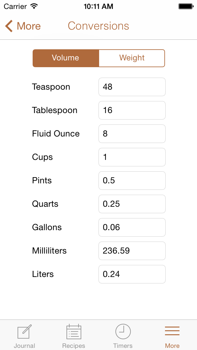
Task: Select the Fluid Ounce input field
Action: 132,134
